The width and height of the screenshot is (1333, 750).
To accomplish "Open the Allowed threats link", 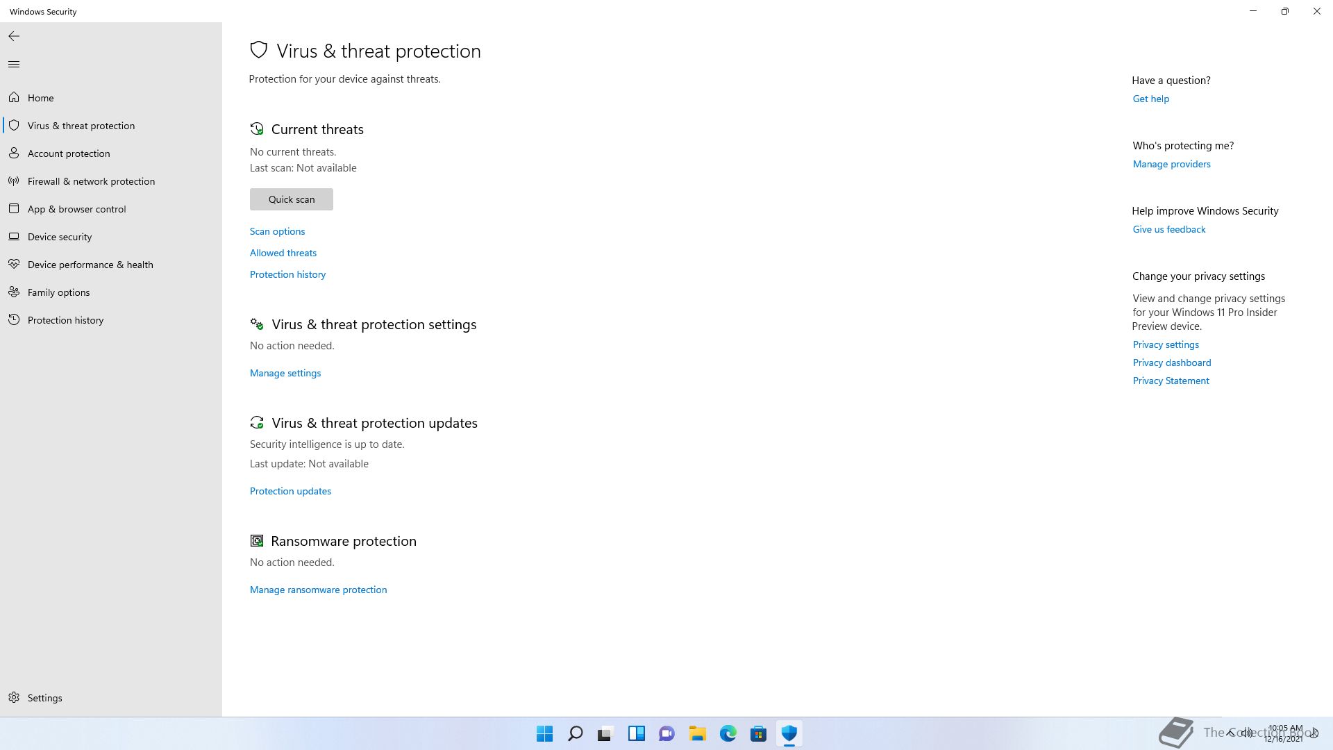I will tap(283, 253).
